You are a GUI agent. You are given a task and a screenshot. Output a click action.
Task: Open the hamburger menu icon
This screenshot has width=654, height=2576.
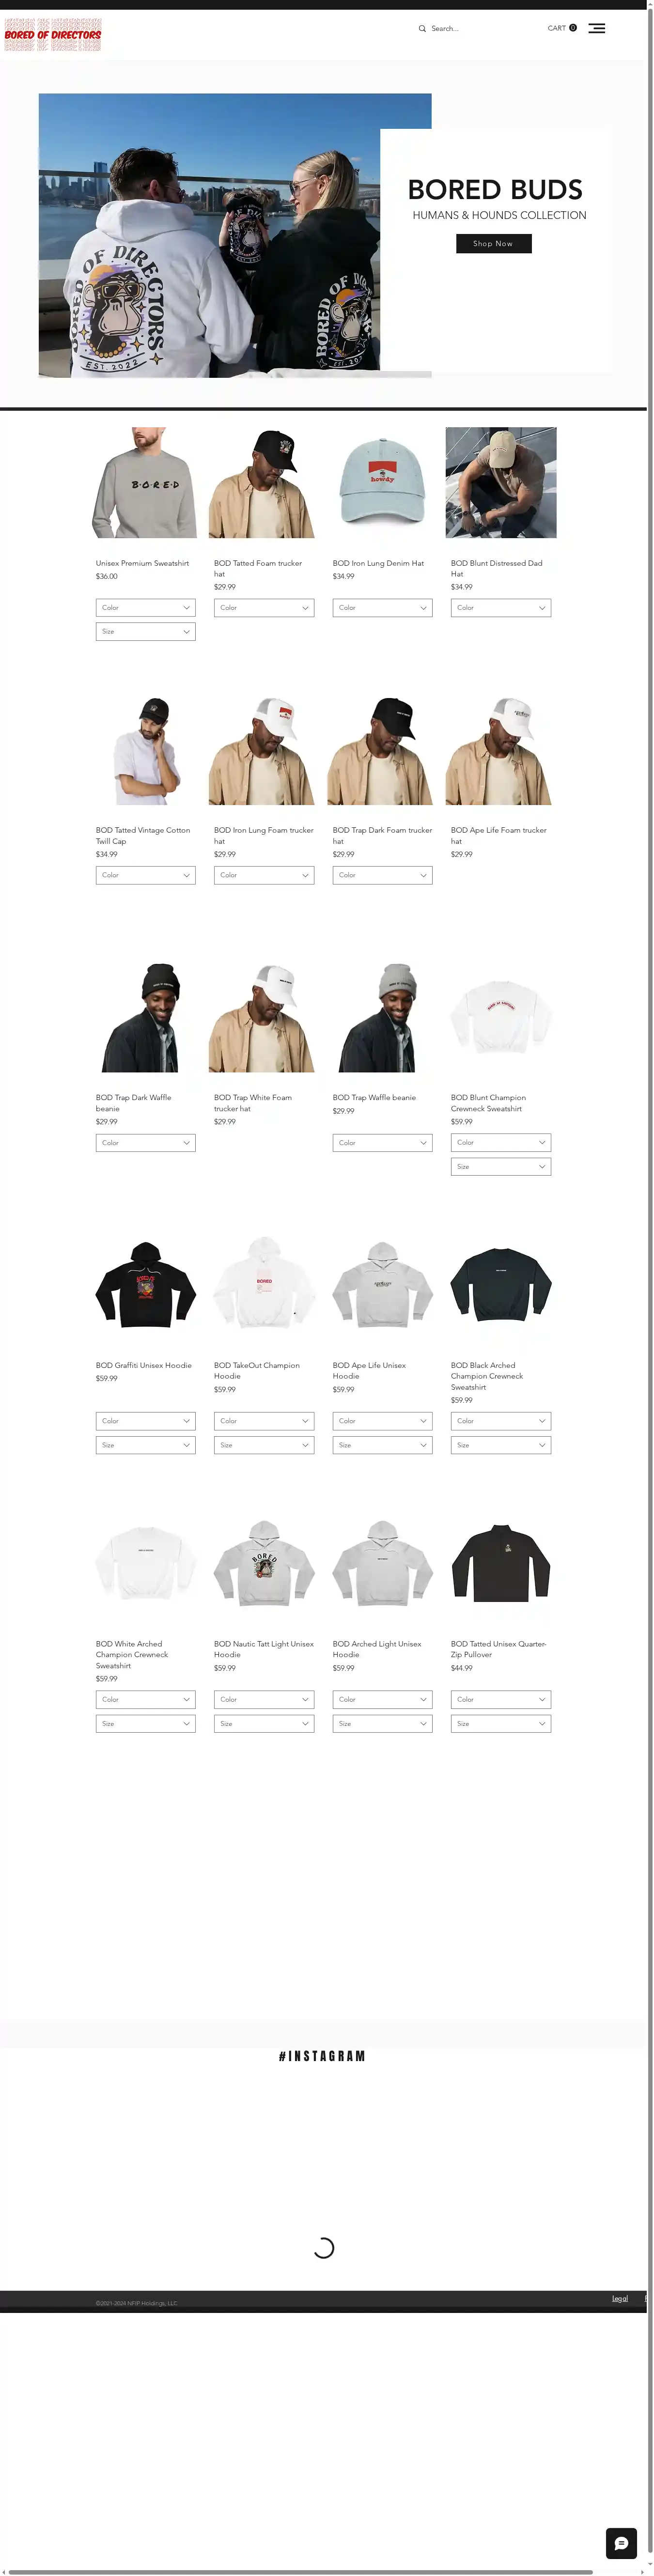coord(596,28)
